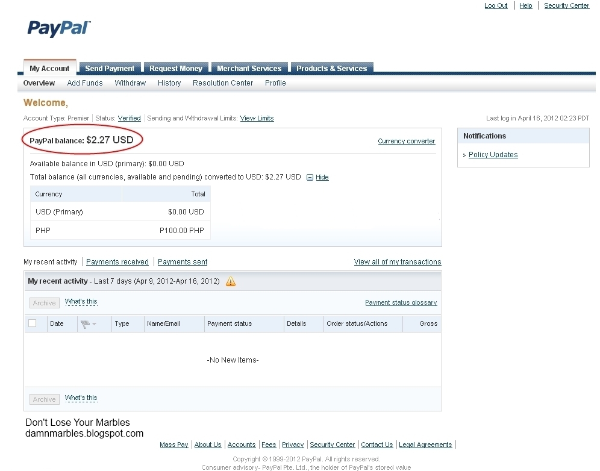600x471 pixels.
Task: Go to the Merchant Services tab
Action: 249,68
